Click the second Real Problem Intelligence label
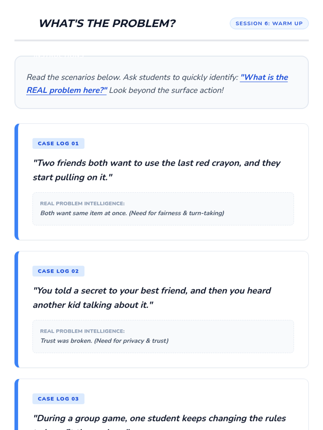323x430 pixels. [x=82, y=331]
